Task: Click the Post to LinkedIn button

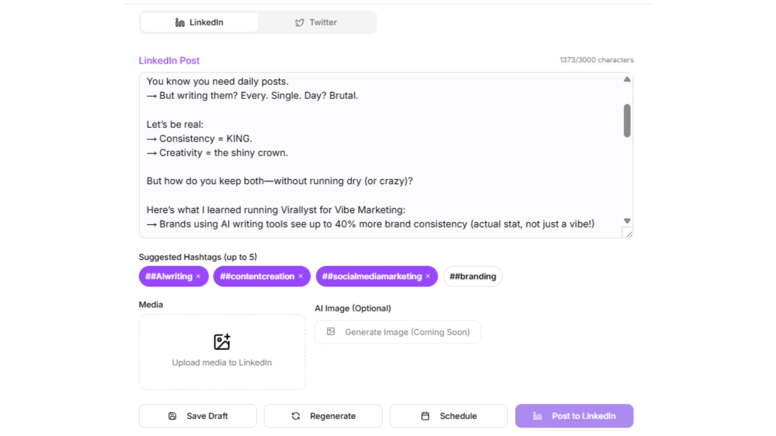Action: coord(574,416)
